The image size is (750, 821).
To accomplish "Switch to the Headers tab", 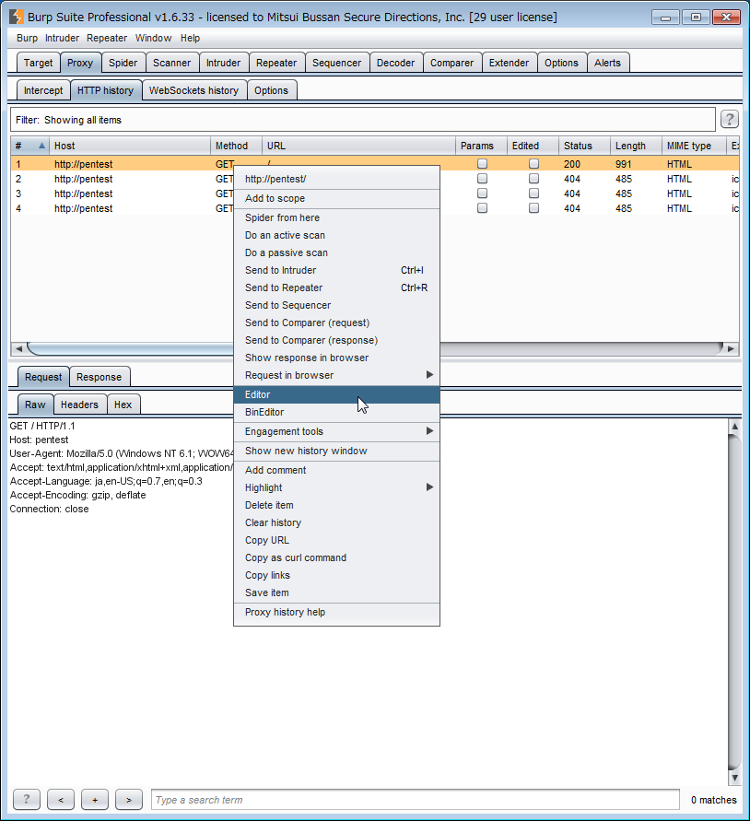I will pyautogui.click(x=79, y=405).
